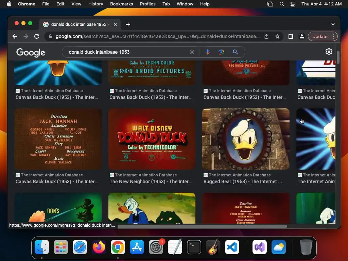Open Control Center in menu bar
Screen dimensions: 348x261
[293, 4]
